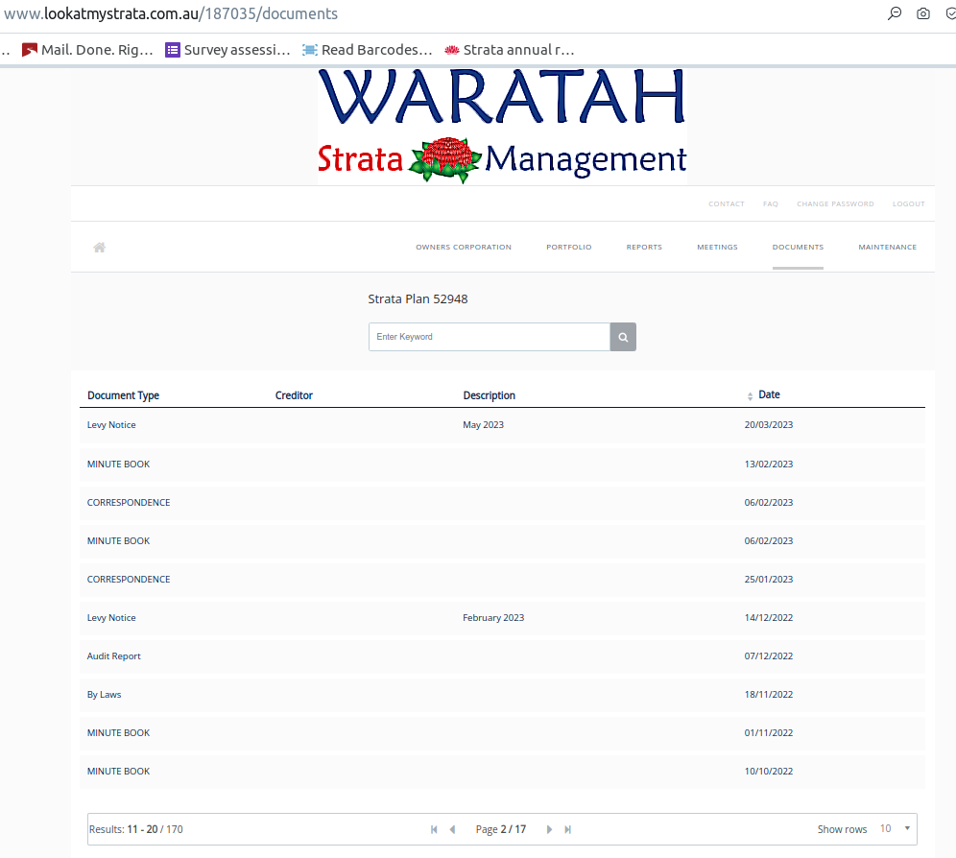Advance to the next results page
The width and height of the screenshot is (956, 858).
[549, 829]
